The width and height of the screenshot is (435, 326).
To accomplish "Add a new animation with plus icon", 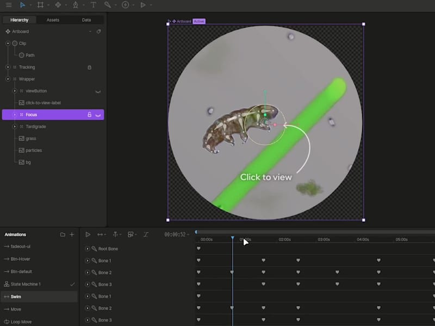I will click(72, 235).
